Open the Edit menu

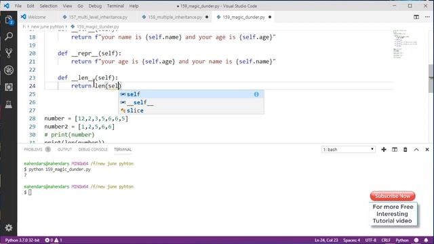tap(31, 6)
